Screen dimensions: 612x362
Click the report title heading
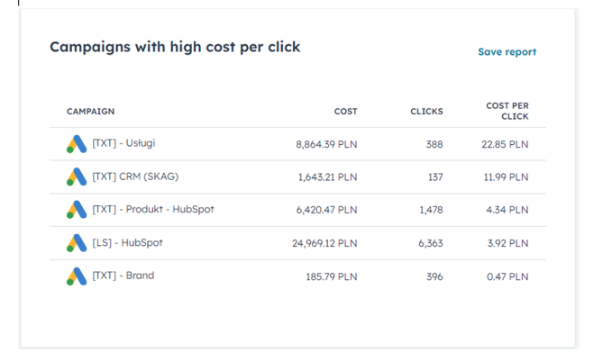[x=175, y=47]
